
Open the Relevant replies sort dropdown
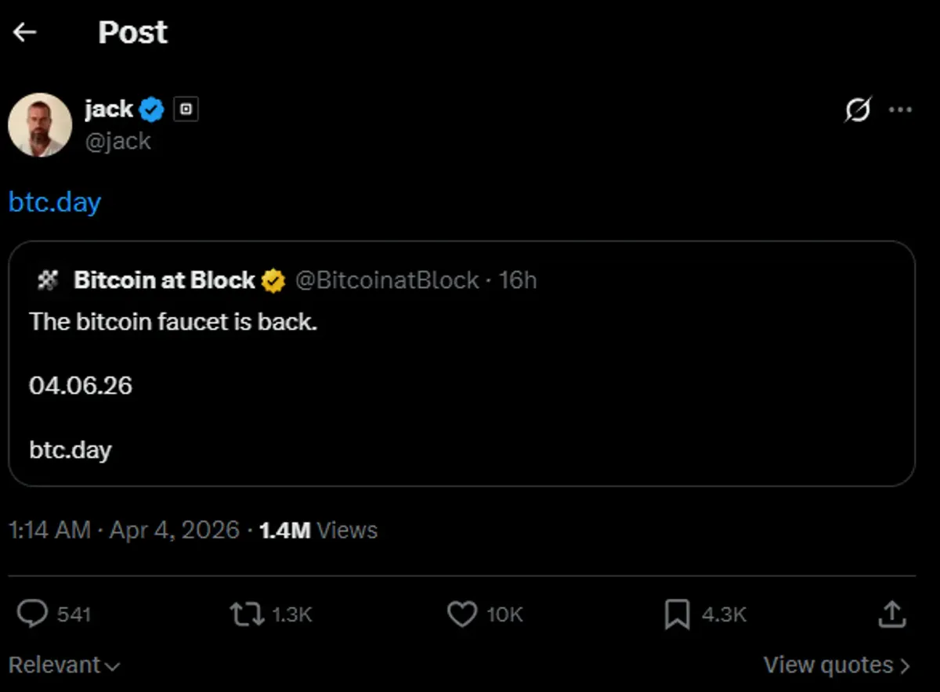click(x=64, y=664)
